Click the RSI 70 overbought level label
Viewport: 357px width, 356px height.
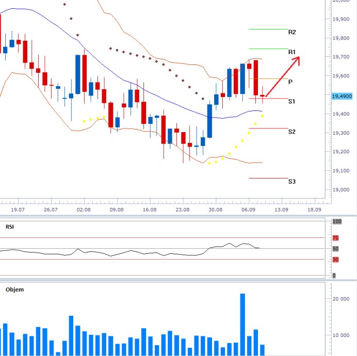click(x=335, y=238)
